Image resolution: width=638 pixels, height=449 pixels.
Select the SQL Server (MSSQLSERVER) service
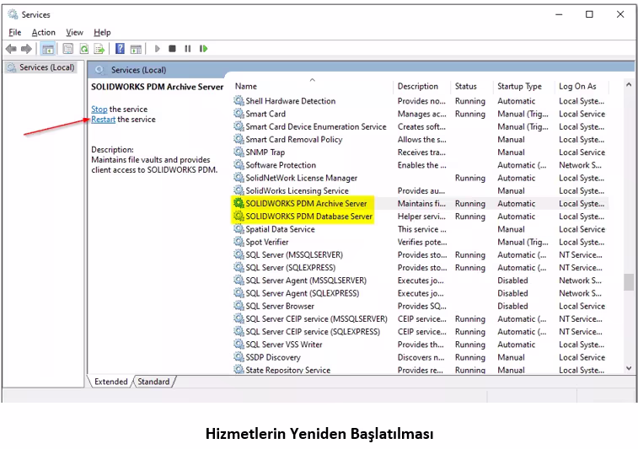tap(421, 254)
